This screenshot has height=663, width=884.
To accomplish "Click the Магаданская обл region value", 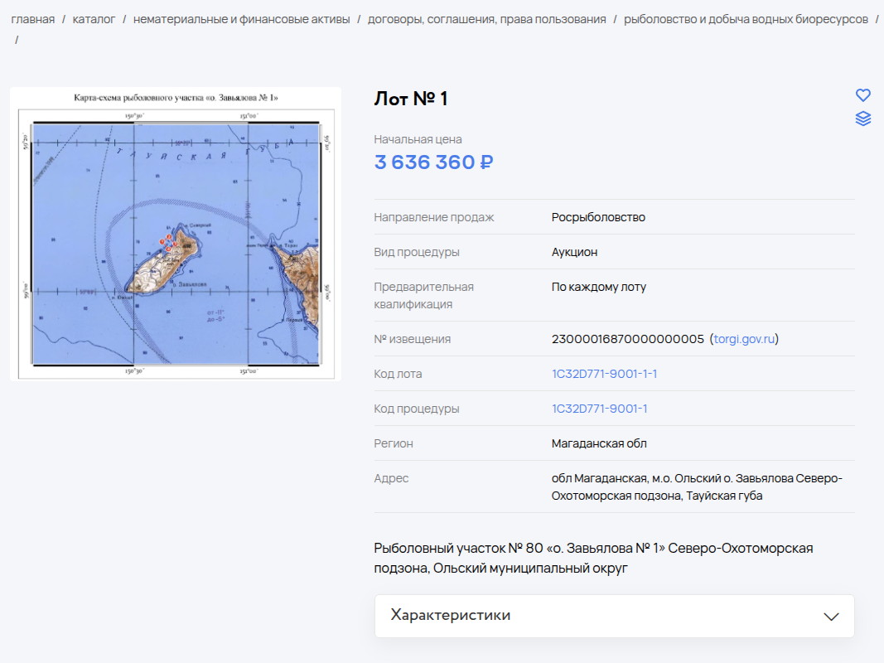I will (598, 443).
